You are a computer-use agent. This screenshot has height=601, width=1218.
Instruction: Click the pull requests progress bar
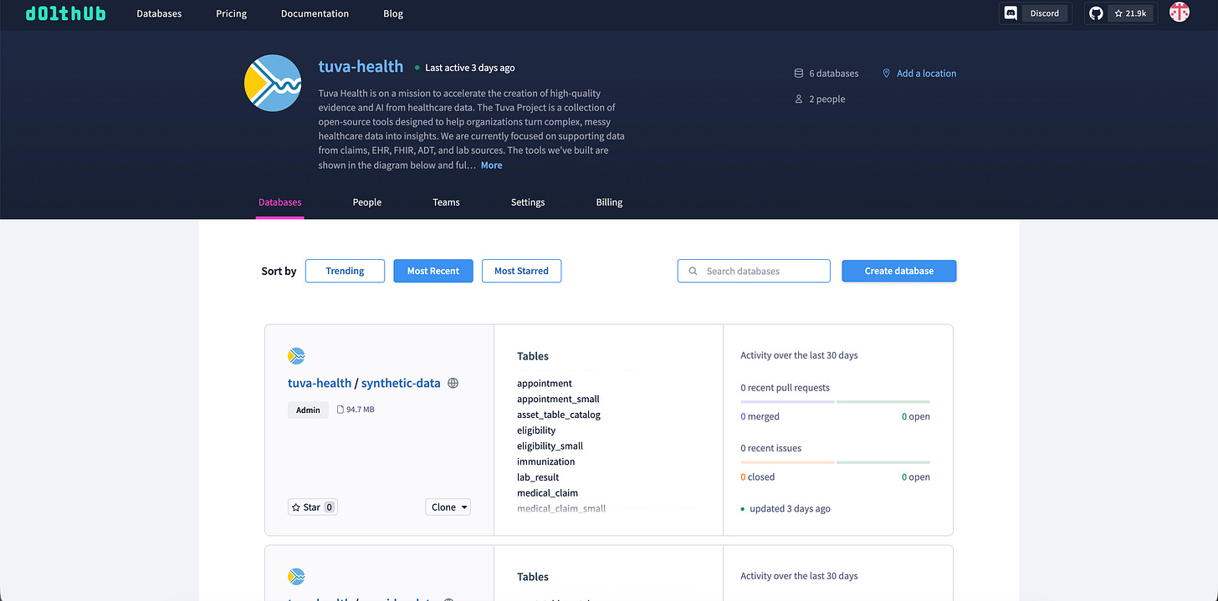coord(835,402)
